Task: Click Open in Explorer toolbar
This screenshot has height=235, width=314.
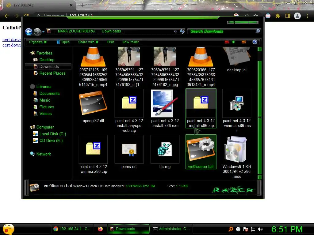Action: tap(63, 42)
